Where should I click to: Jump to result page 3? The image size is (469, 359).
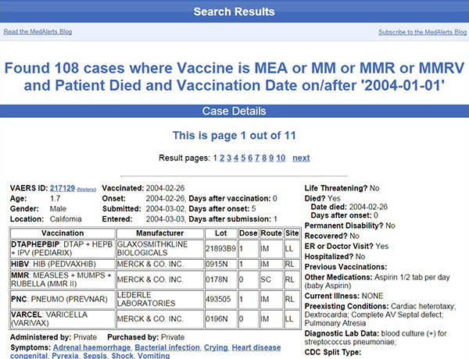[230, 158]
